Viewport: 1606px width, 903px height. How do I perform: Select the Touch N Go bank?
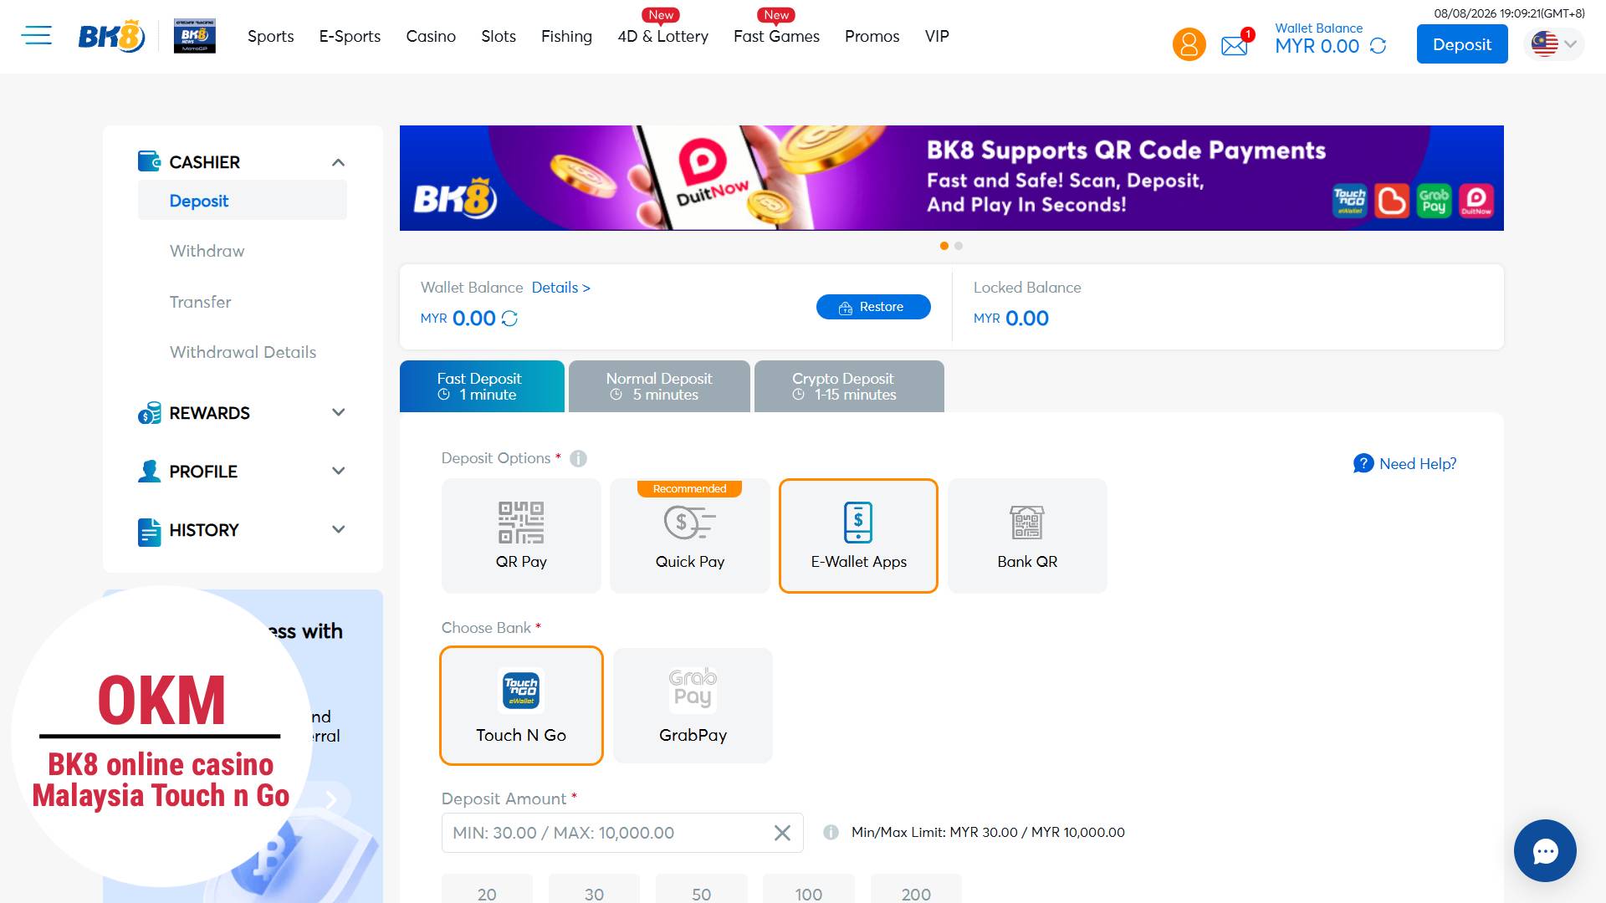click(521, 706)
